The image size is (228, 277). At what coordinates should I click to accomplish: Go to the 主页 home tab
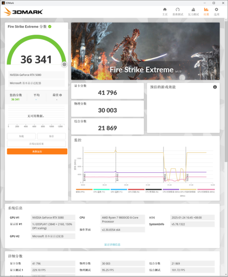pyautogui.click(x=165, y=12)
